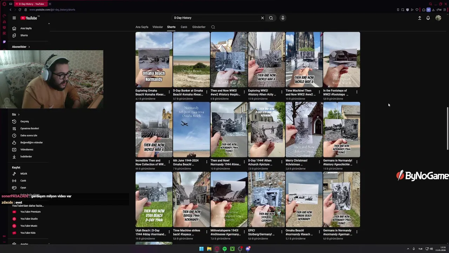449x253 pixels.
Task: Open İndirilenler downloads in sidebar
Action: coord(26,157)
